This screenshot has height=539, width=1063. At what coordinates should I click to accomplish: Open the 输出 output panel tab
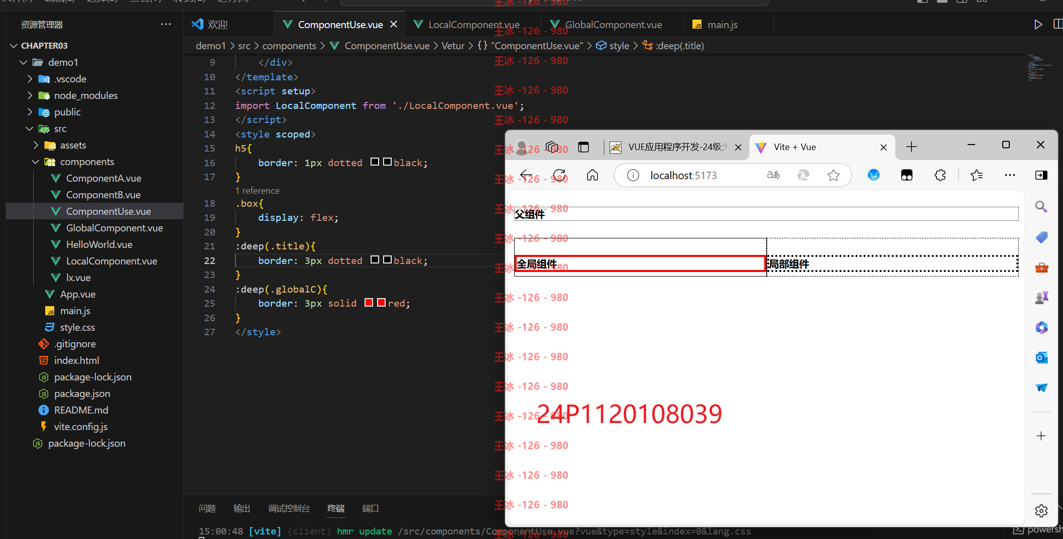242,508
